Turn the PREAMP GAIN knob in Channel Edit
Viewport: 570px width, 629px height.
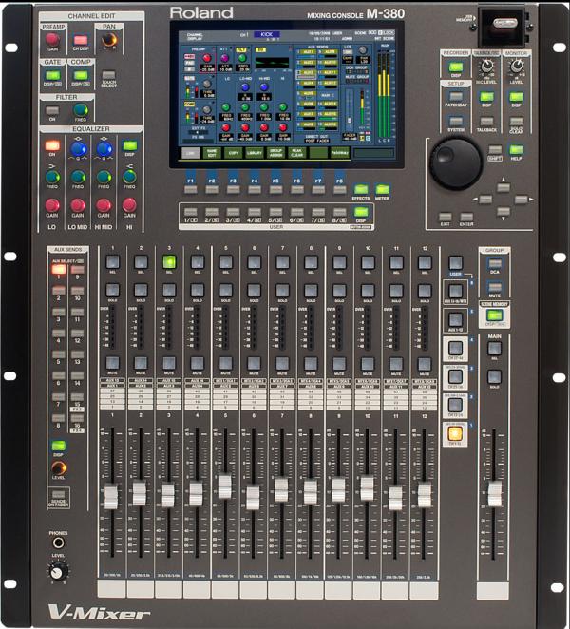coord(52,39)
